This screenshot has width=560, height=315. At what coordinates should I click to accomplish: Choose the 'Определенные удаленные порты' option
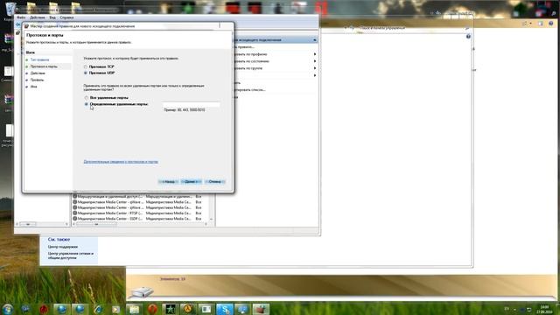coord(87,104)
